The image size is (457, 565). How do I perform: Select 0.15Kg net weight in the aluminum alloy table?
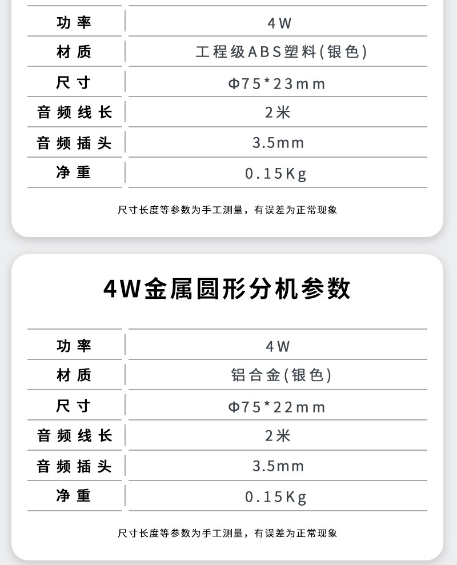point(276,496)
